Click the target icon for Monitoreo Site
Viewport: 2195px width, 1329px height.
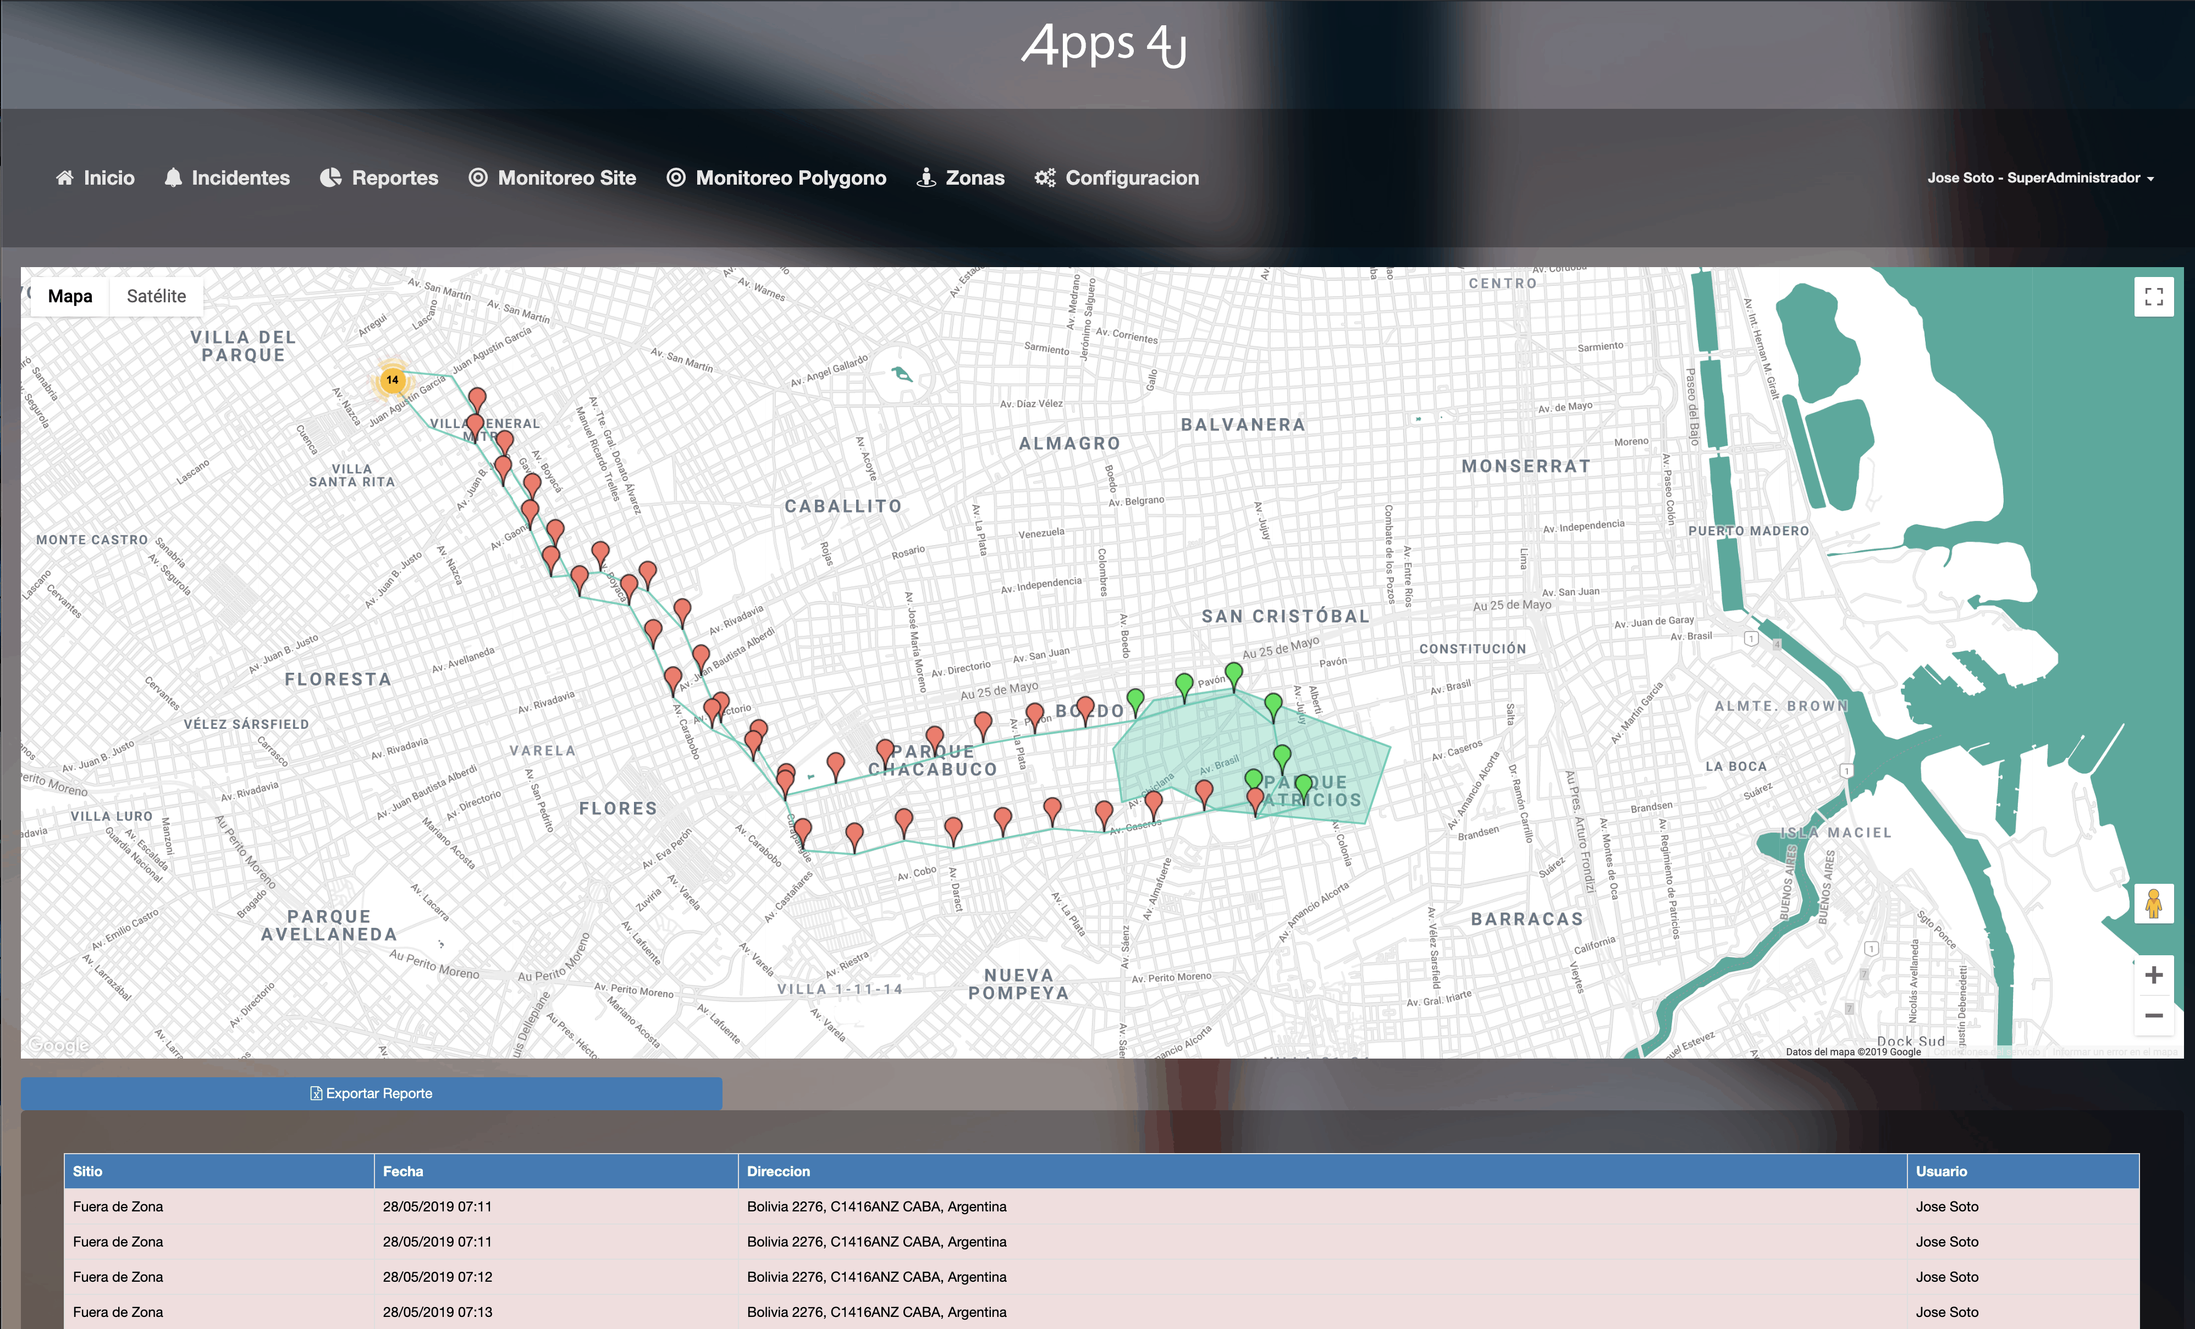[x=478, y=178]
